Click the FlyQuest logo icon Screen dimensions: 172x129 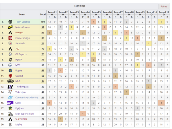coord(10,108)
